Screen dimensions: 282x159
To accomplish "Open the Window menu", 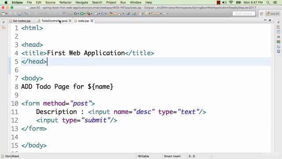I will click(136, 3).
